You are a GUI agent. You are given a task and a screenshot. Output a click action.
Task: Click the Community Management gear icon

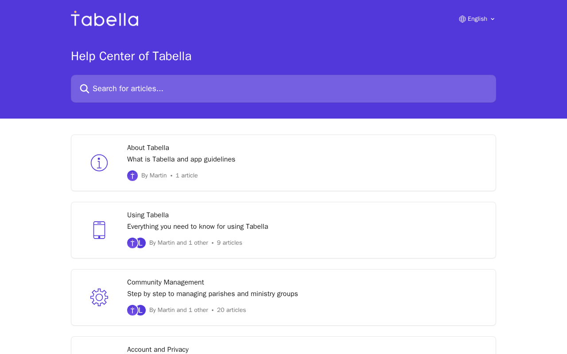[x=99, y=297]
